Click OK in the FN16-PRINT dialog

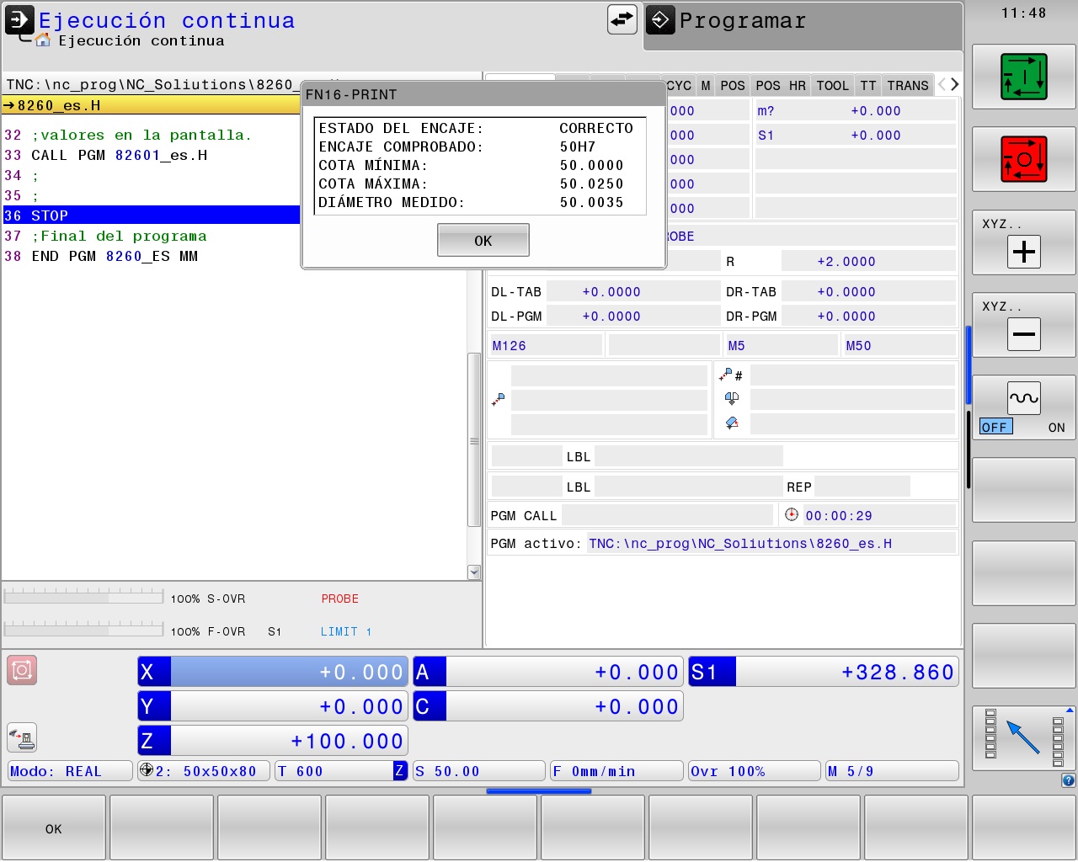[x=483, y=240]
